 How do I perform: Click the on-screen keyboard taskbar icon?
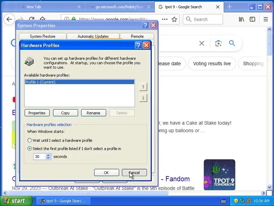pos(223,201)
